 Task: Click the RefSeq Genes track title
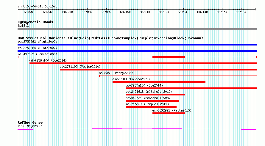point(30,123)
